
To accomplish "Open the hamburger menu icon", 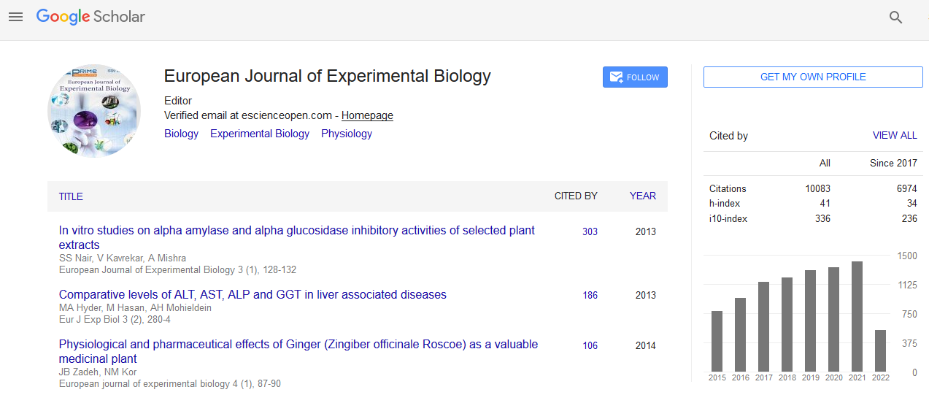I will click(15, 17).
